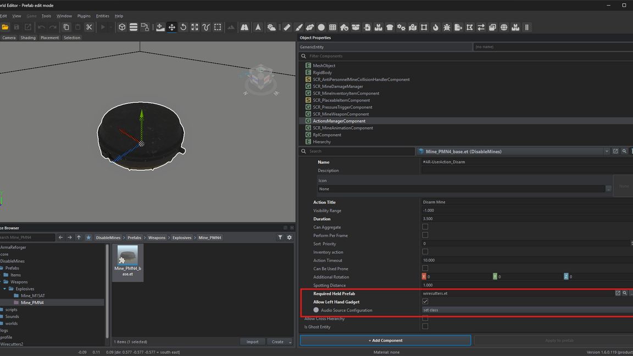
Task: Open the Create button dropdown arrow
Action: [290, 342]
